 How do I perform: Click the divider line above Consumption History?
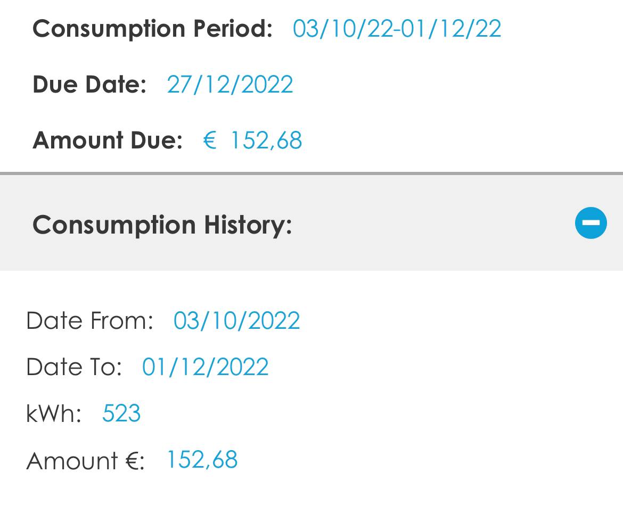pyautogui.click(x=311, y=173)
